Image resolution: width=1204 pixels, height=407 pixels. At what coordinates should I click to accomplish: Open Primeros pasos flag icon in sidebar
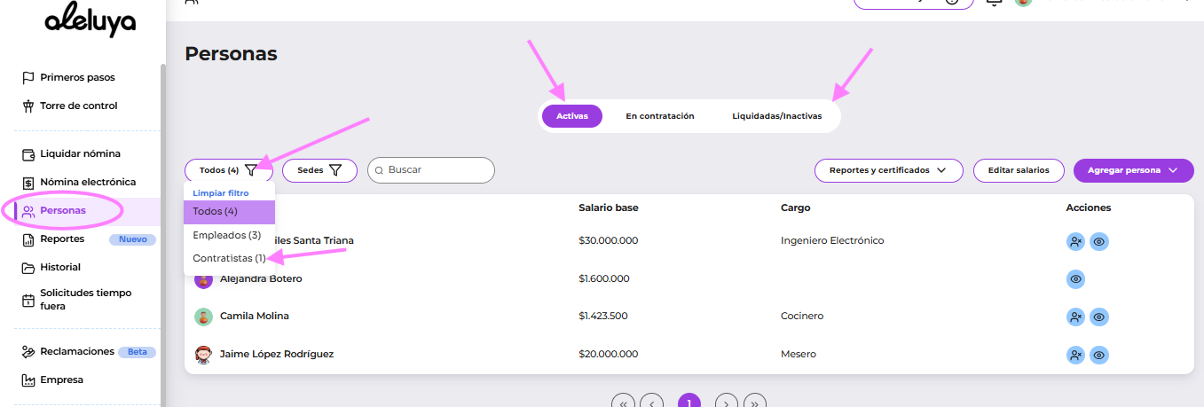[28, 78]
